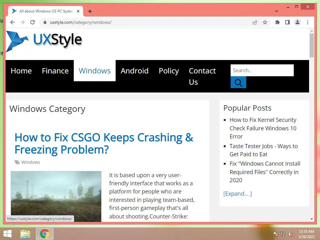Viewport: 320px width, 240px height.
Task: Open the taskbar clock and date
Action: pyautogui.click(x=306, y=234)
